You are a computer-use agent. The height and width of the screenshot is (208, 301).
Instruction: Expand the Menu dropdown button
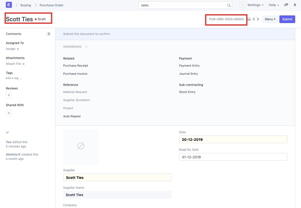point(270,19)
